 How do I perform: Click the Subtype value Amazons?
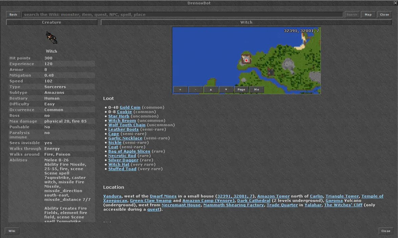coord(54,92)
